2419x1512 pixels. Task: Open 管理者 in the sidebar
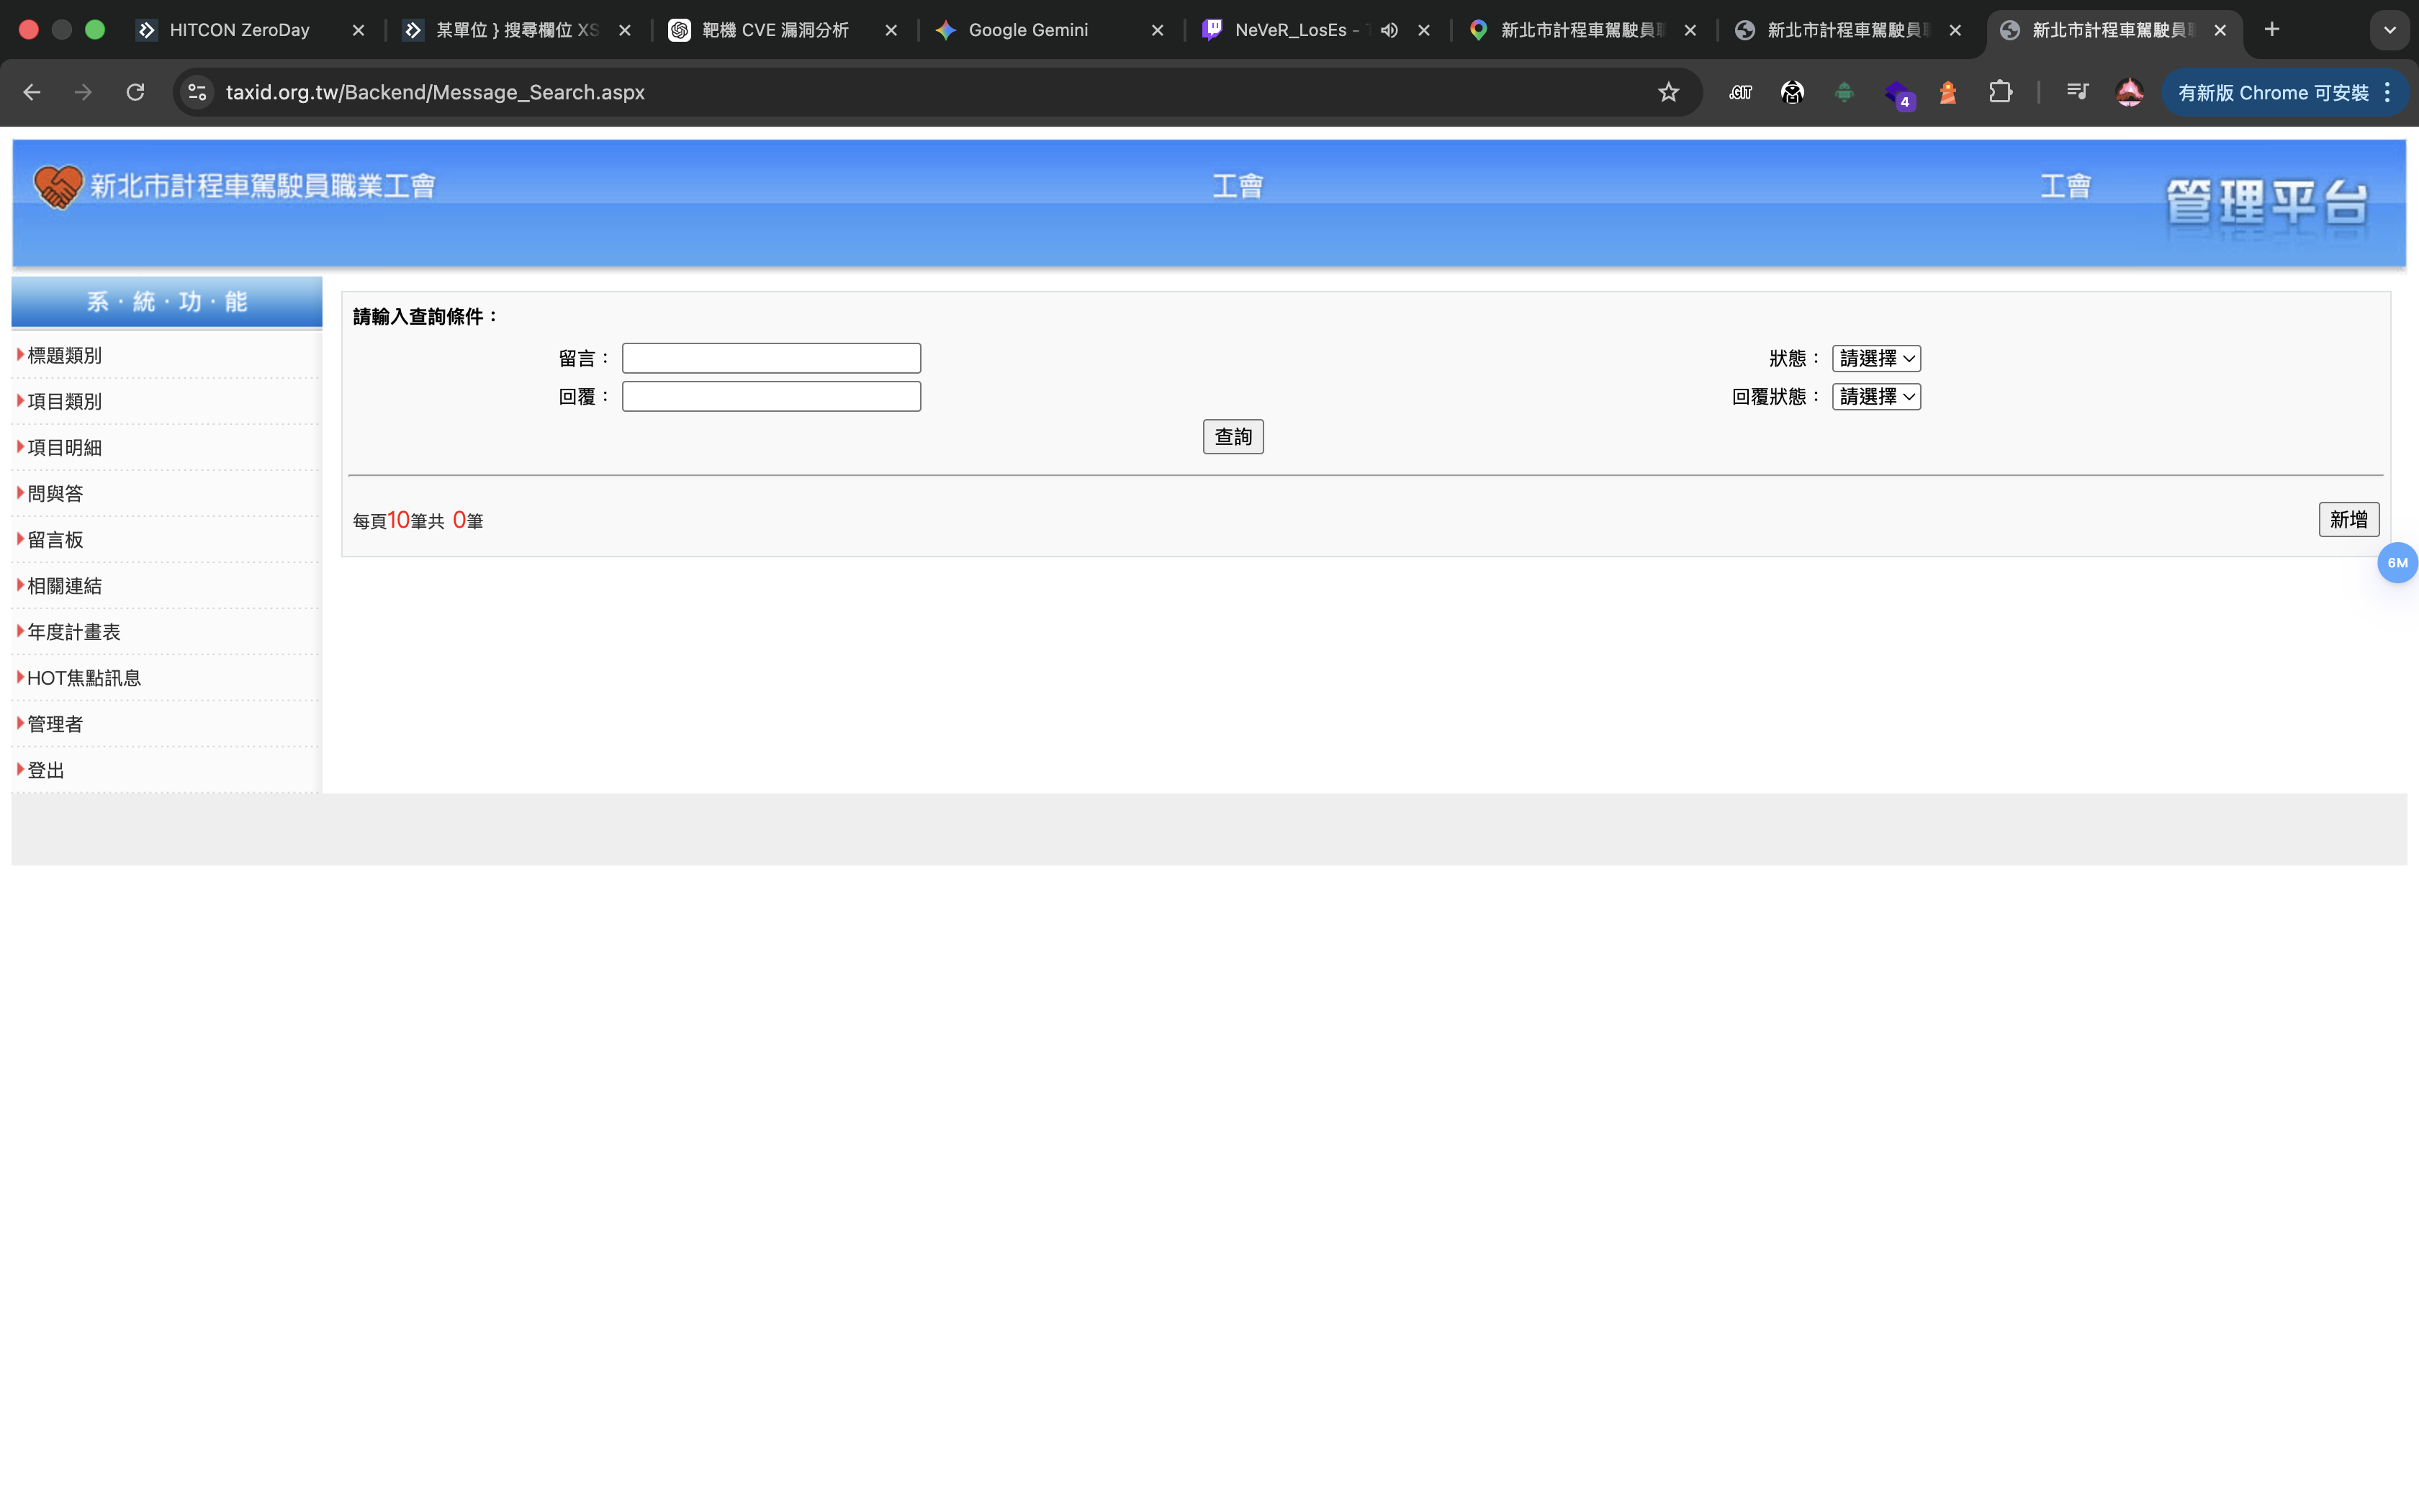(55, 724)
